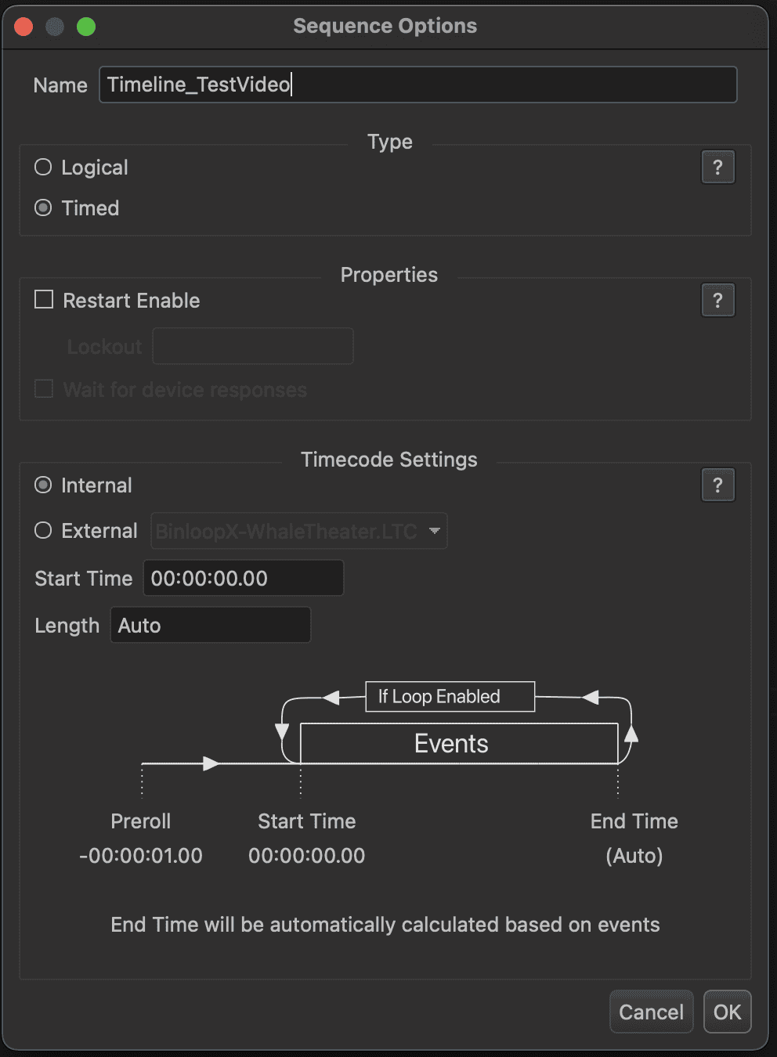Click the End Time Auto label
Screen dimensions: 777x1057
coord(634,855)
